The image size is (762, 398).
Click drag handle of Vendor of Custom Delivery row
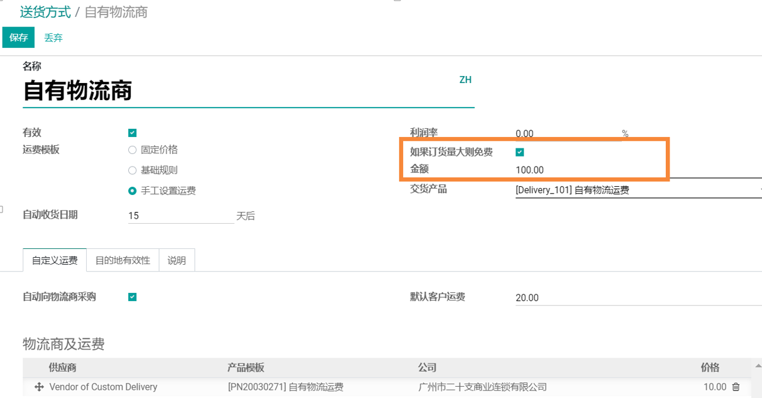(39, 387)
